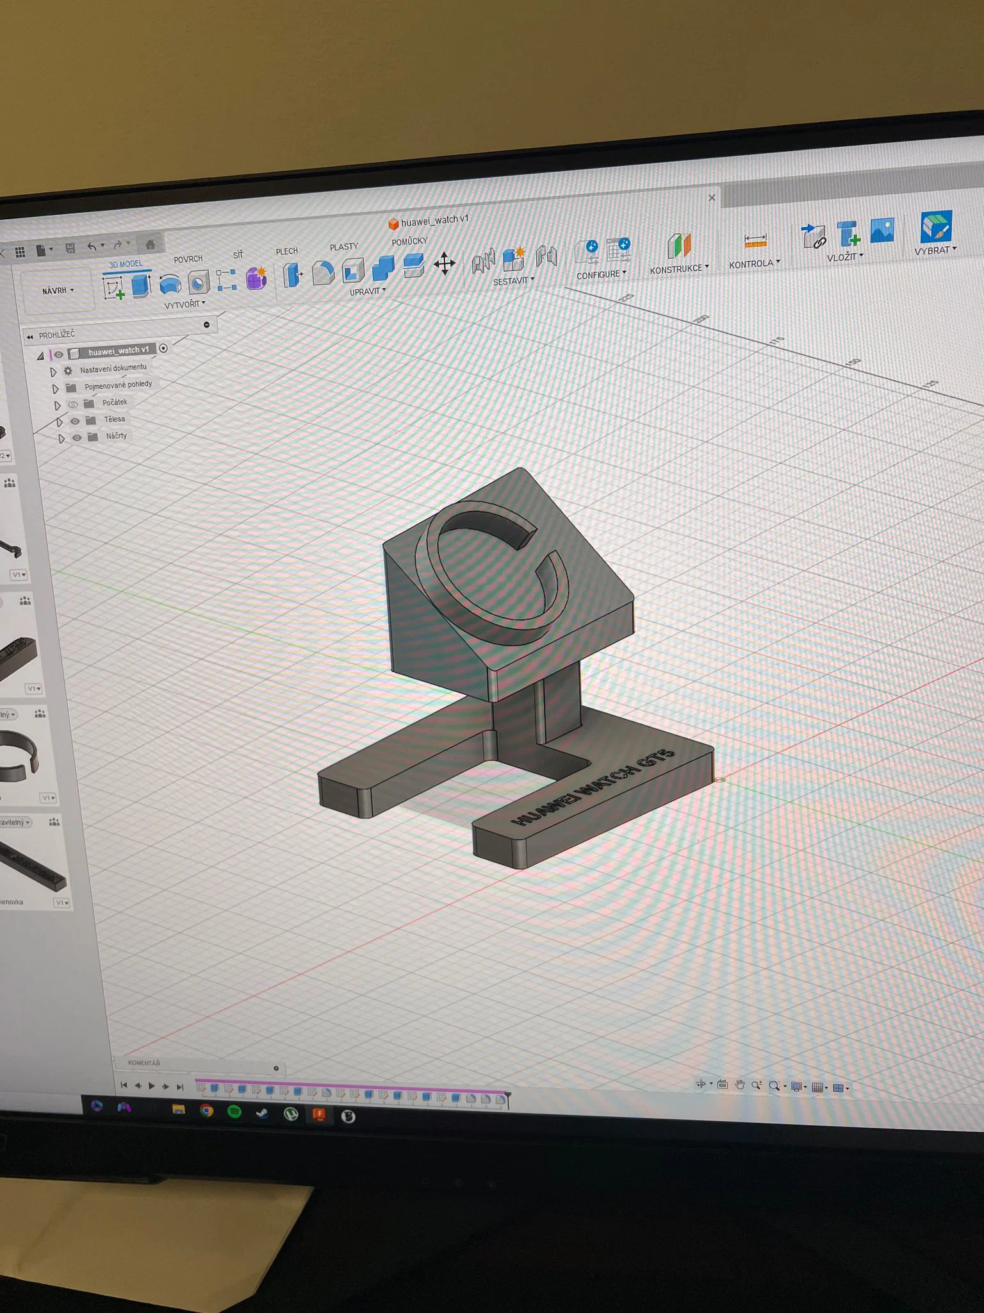Click the Konstrukce offset plane icon
984x1313 pixels.
point(679,246)
